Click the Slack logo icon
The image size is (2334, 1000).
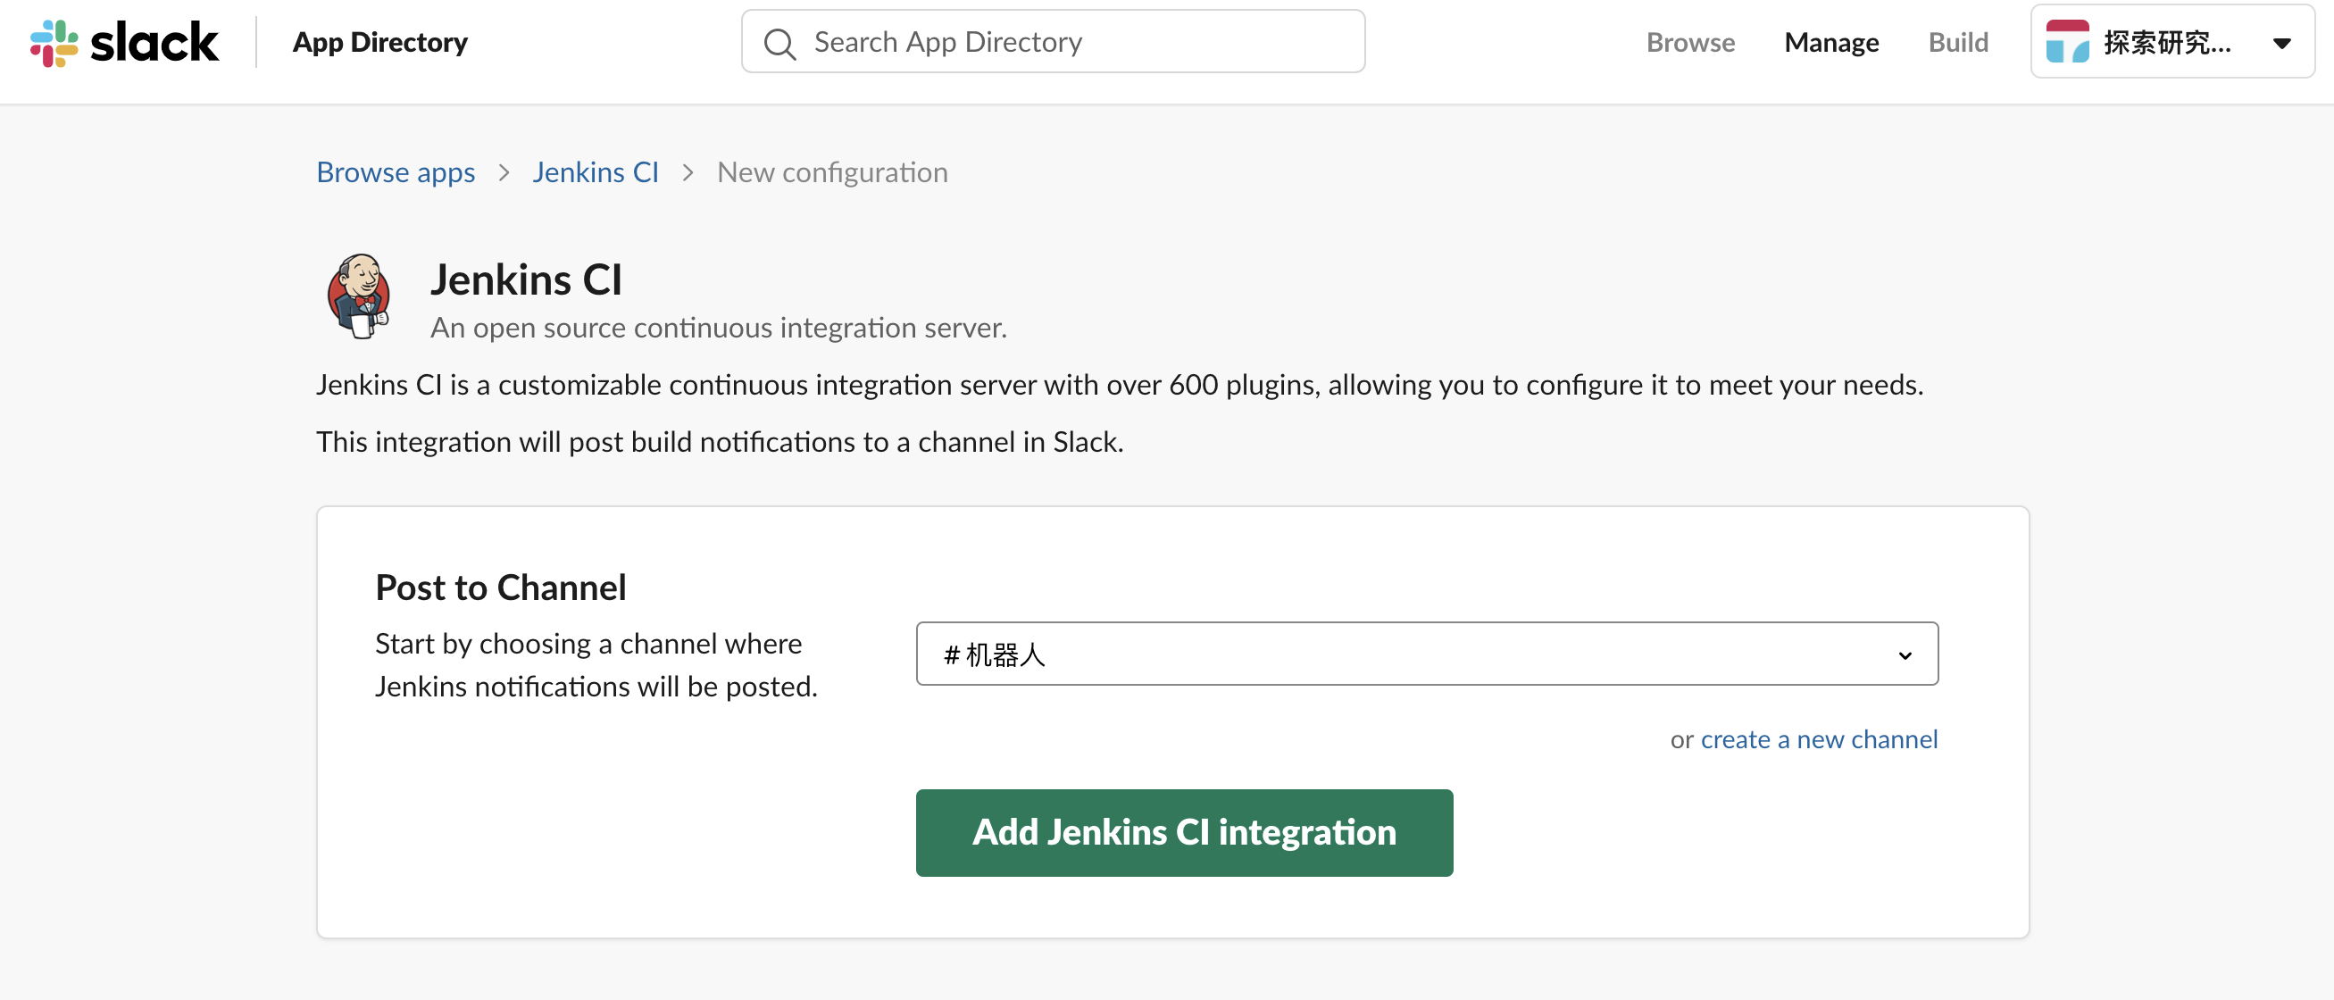pos(54,43)
